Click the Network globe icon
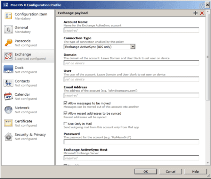 [x=8, y=110]
